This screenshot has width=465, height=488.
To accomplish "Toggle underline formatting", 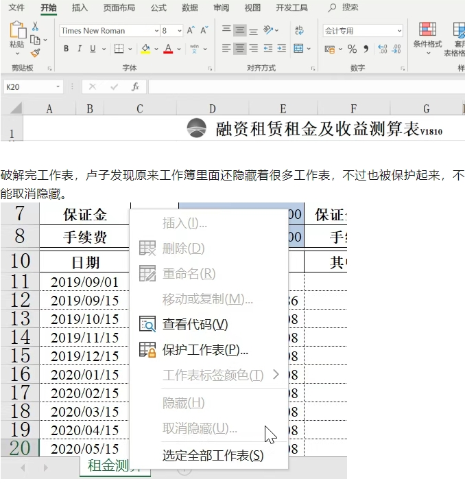I will (x=93, y=49).
